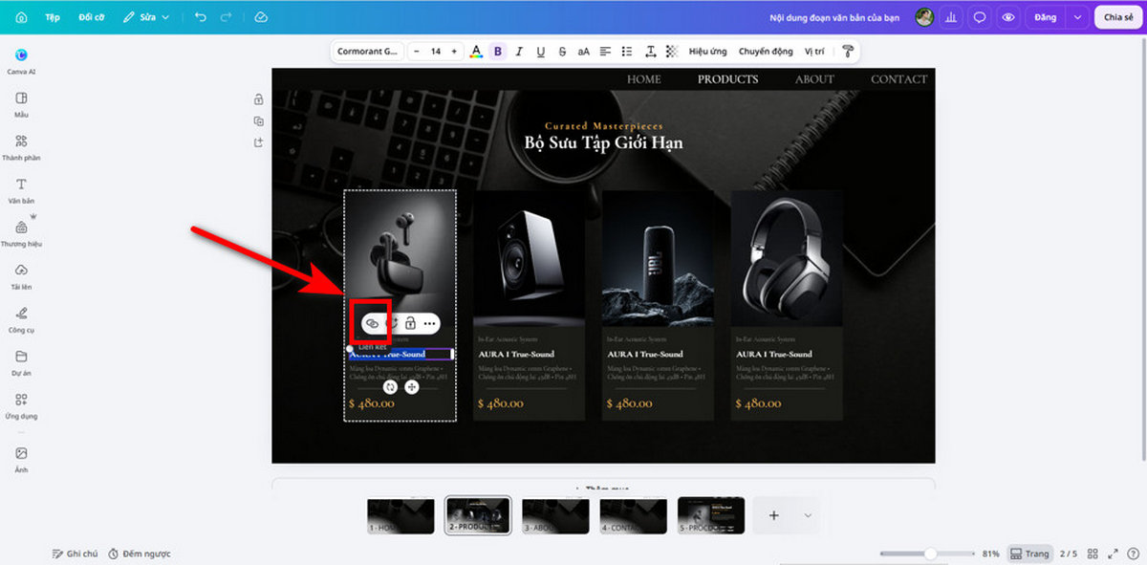
Task: Redo the last action
Action: (x=226, y=17)
